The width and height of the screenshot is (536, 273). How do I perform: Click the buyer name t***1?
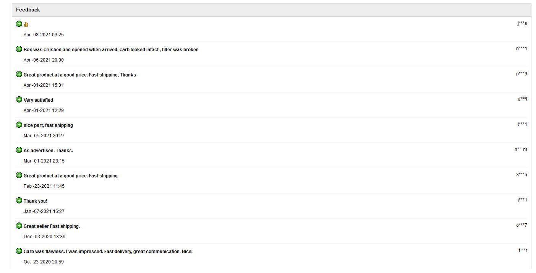[522, 124]
